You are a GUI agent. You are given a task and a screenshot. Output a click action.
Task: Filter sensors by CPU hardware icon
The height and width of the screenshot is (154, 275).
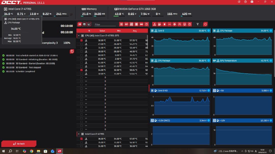tap(121, 24)
